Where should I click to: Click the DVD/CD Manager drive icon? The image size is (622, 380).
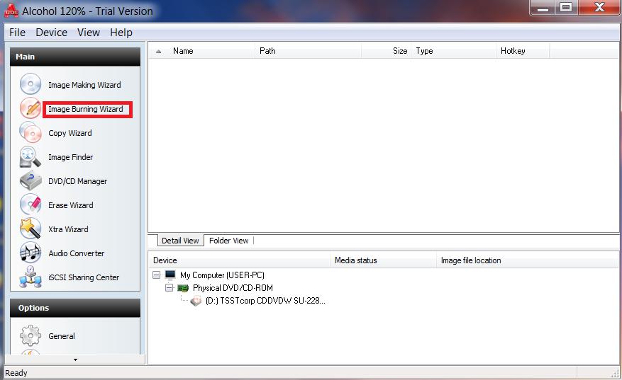pos(30,180)
